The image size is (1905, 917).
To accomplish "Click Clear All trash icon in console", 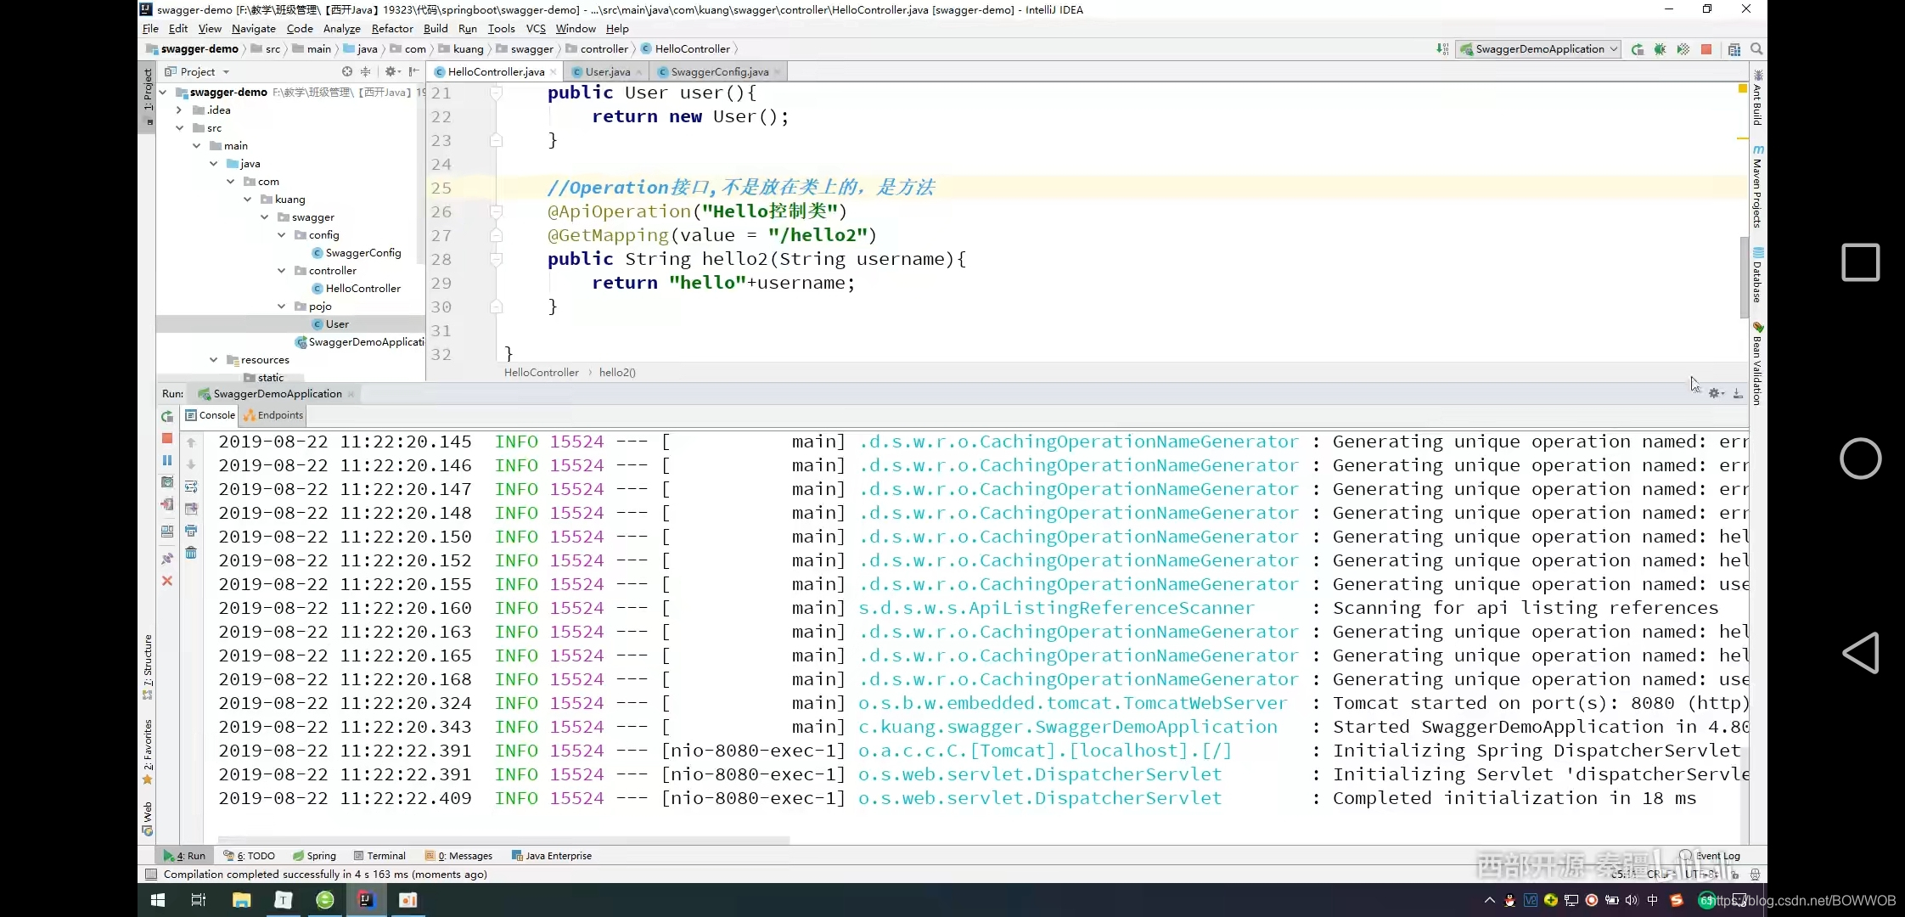I will (x=191, y=553).
